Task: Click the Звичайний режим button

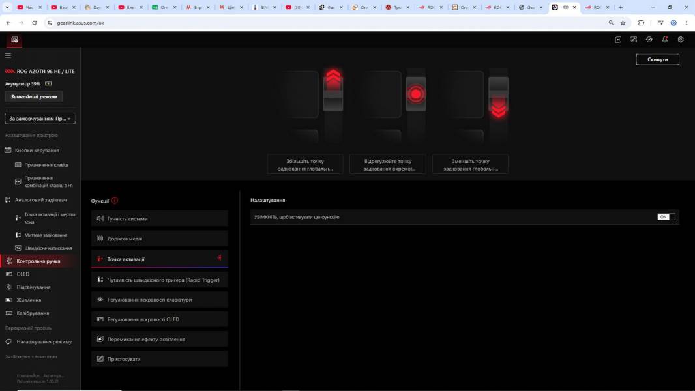Action: pyautogui.click(x=34, y=96)
